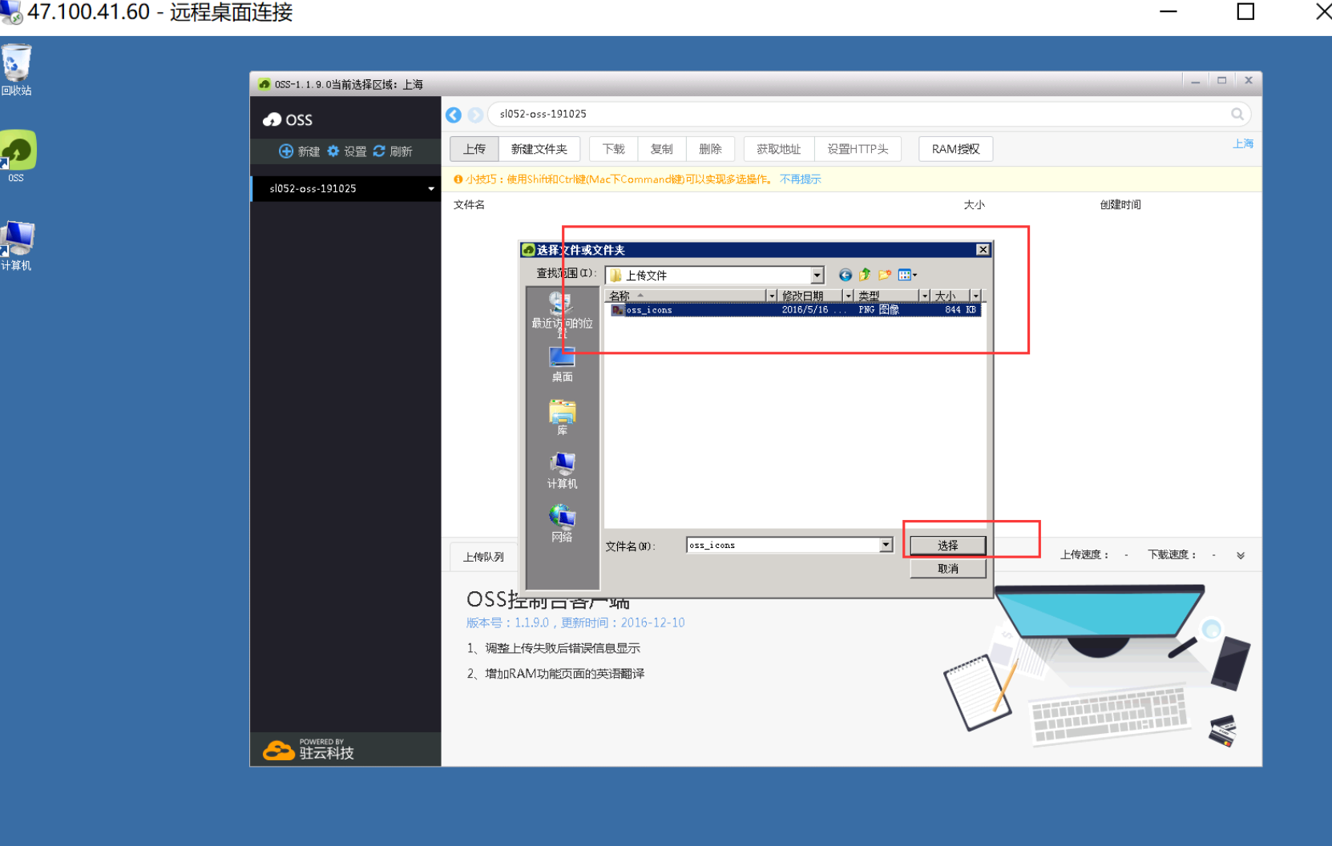
Task: Click the don't-remind-again tip link
Action: click(800, 179)
